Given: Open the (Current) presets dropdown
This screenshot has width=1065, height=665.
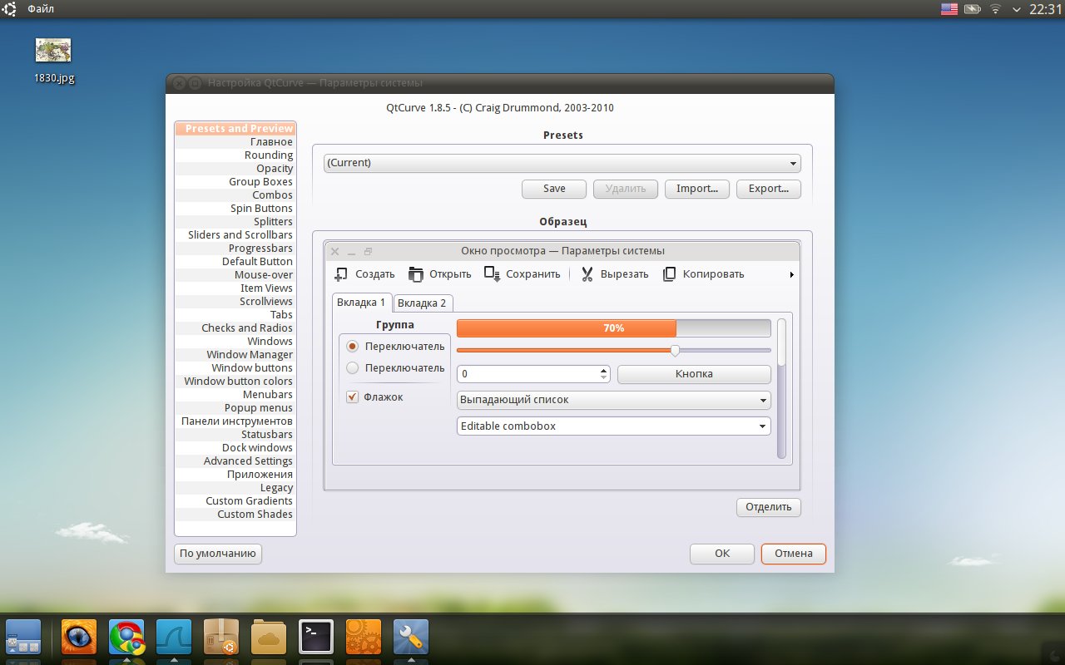Looking at the screenshot, I should (562, 163).
